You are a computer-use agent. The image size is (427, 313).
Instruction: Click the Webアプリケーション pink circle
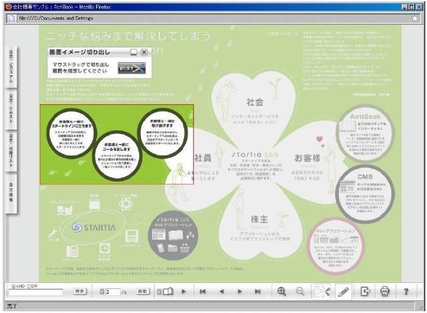336,246
